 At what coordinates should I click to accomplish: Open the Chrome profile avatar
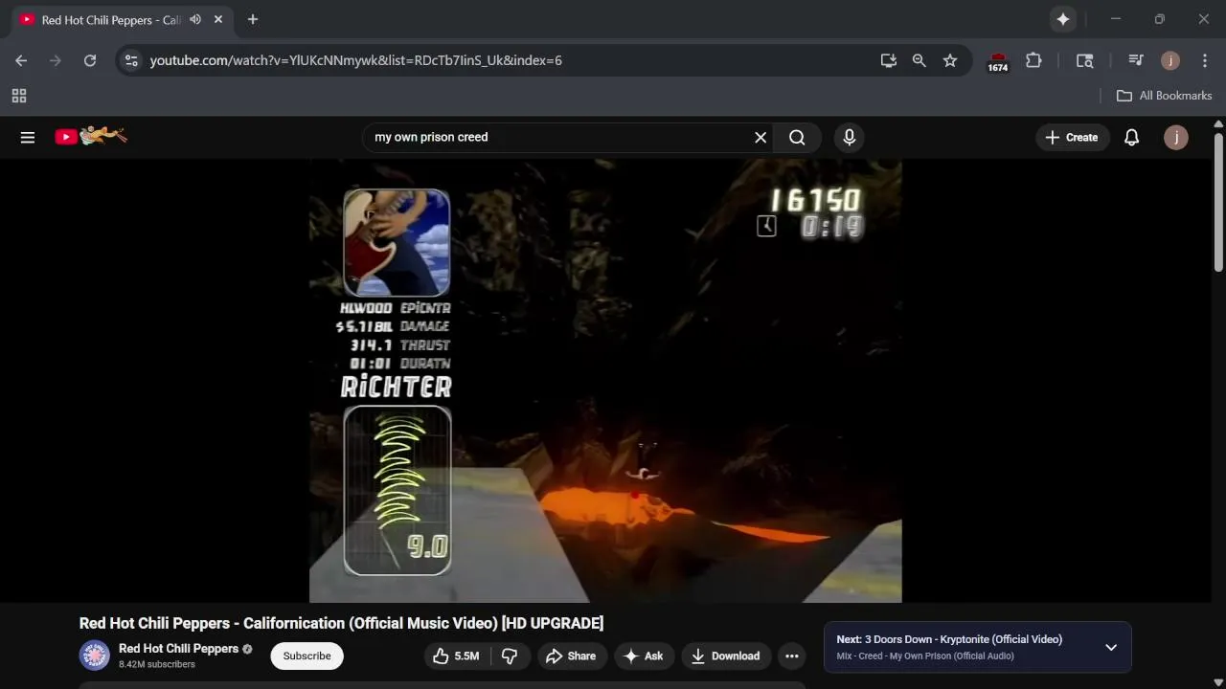[x=1170, y=60]
